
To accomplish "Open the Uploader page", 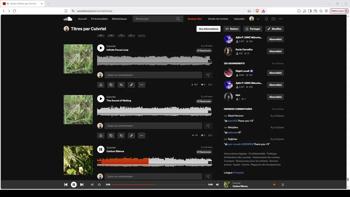I will coord(239,19).
